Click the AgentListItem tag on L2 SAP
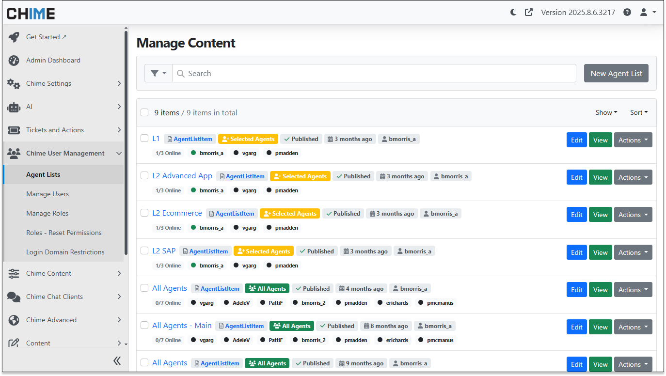 click(x=205, y=251)
